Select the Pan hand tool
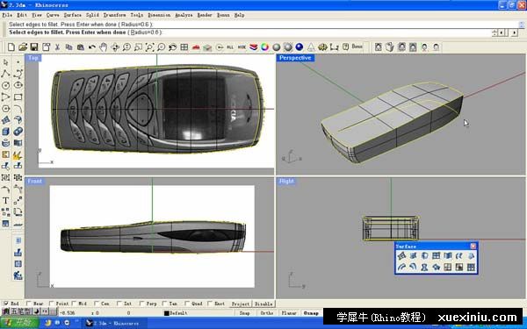527x329 pixels. 103,47
